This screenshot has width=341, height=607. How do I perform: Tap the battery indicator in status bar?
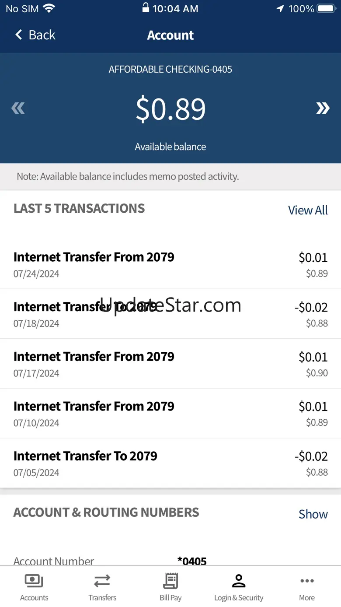(326, 8)
